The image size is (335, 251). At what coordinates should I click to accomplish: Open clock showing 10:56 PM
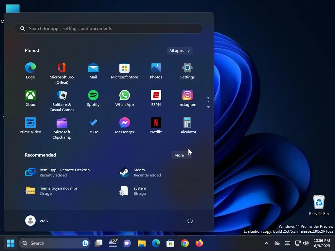tap(322, 243)
